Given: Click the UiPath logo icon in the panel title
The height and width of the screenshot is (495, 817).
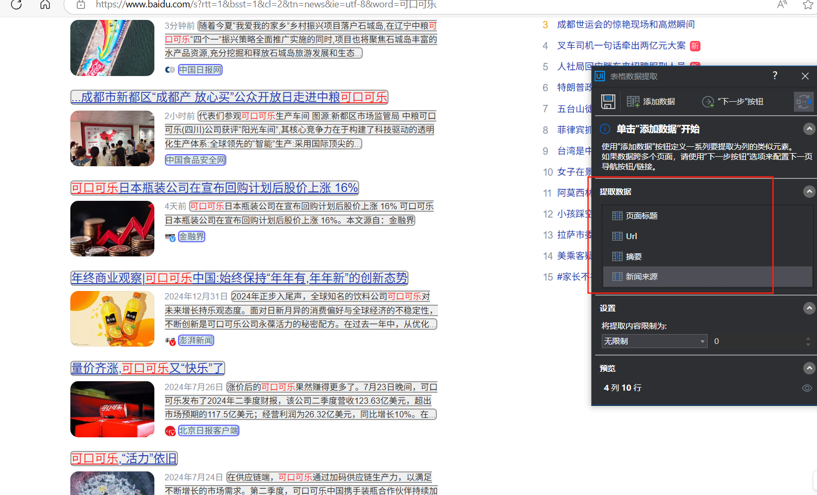Looking at the screenshot, I should [600, 76].
